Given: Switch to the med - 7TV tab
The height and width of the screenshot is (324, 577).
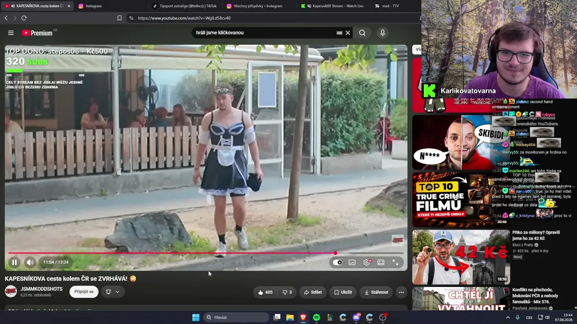Looking at the screenshot, I should pyautogui.click(x=394, y=6).
